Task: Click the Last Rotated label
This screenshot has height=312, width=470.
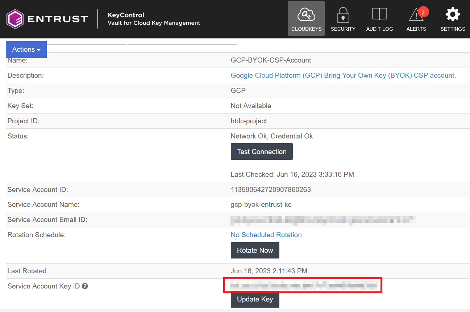Action: pos(27,271)
